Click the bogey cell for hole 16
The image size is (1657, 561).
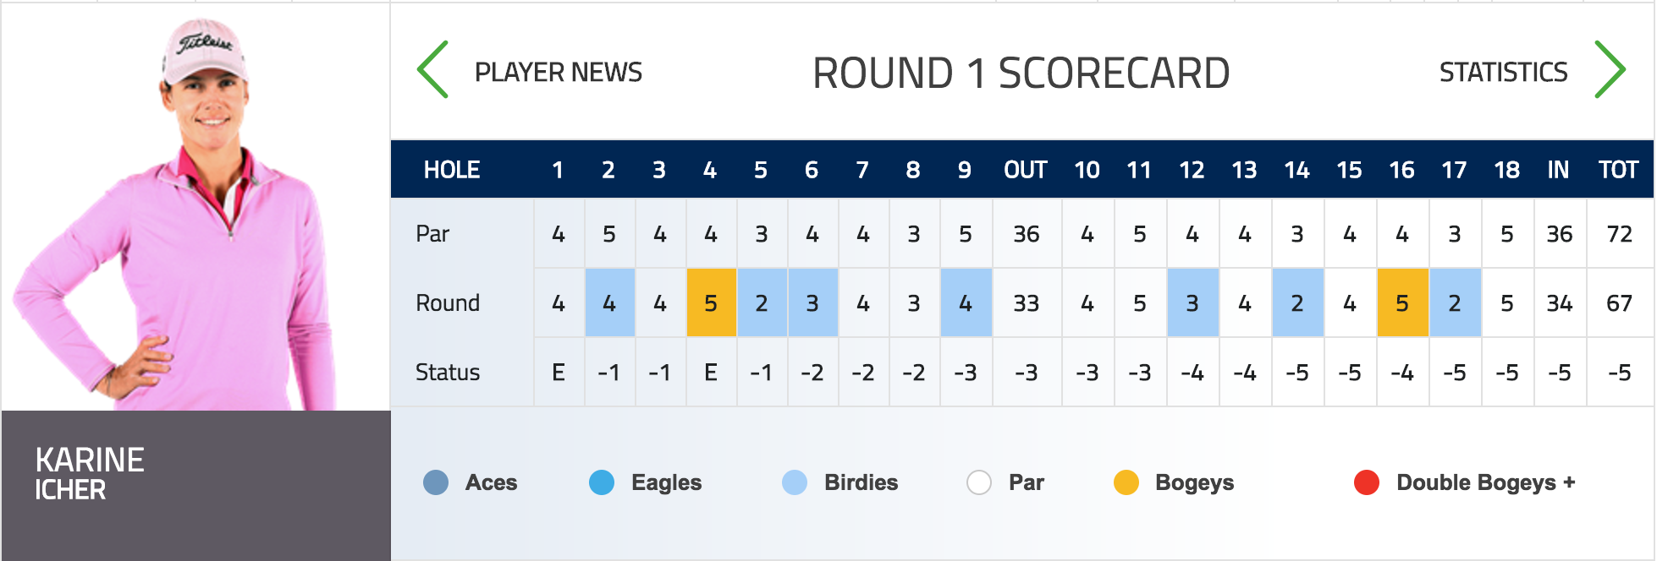click(1402, 303)
